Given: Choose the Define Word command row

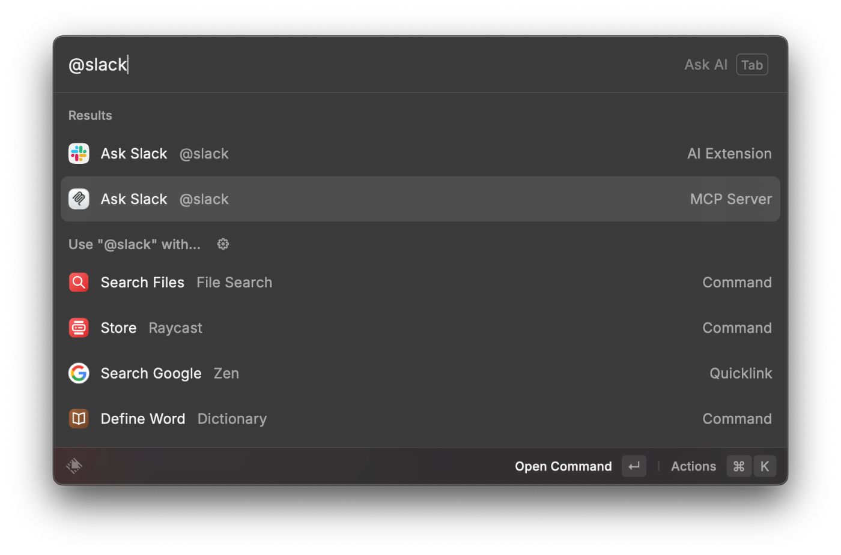Looking at the screenshot, I should coord(421,419).
